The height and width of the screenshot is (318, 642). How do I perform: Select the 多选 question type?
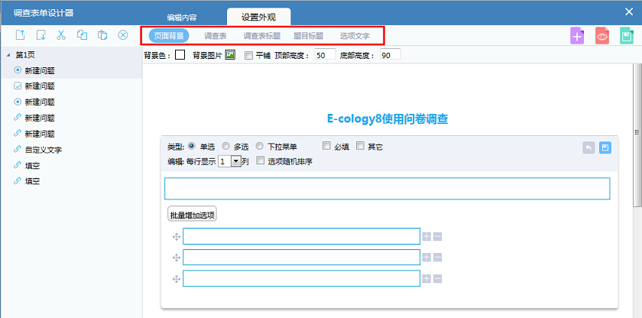225,146
